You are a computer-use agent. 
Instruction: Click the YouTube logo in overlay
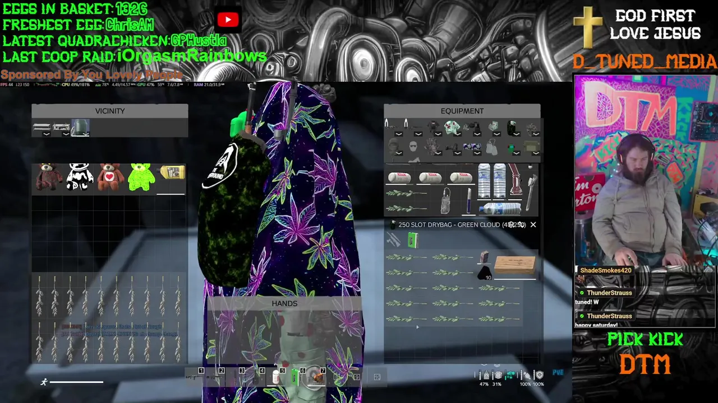pos(228,20)
